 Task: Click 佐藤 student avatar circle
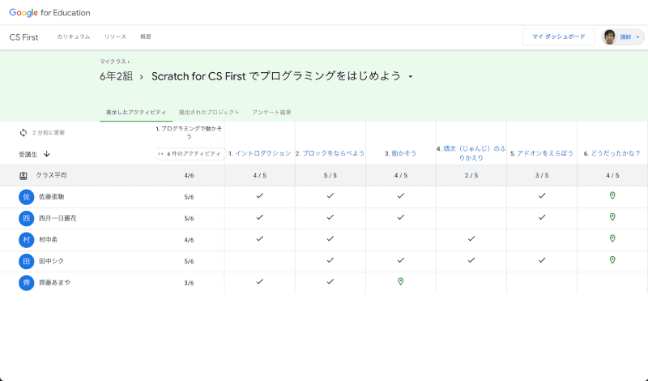[x=27, y=197]
